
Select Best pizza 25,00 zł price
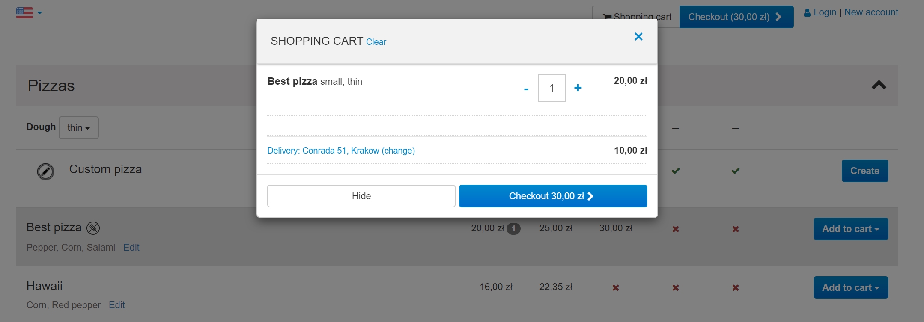(x=556, y=228)
